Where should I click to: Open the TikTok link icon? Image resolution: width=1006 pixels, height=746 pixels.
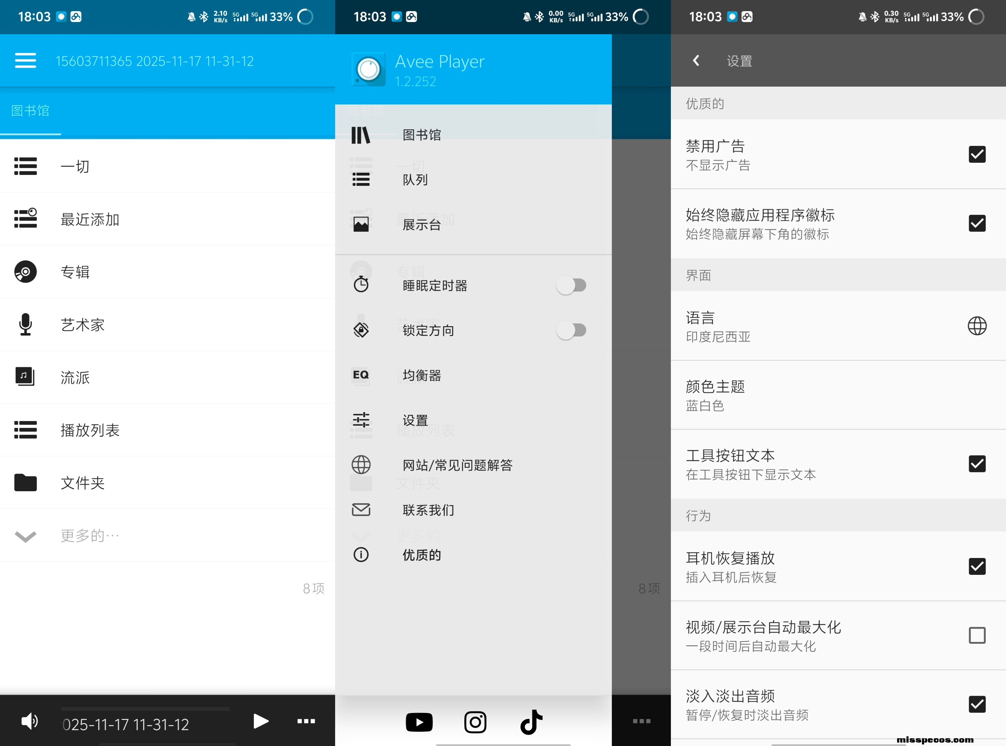[x=531, y=722]
